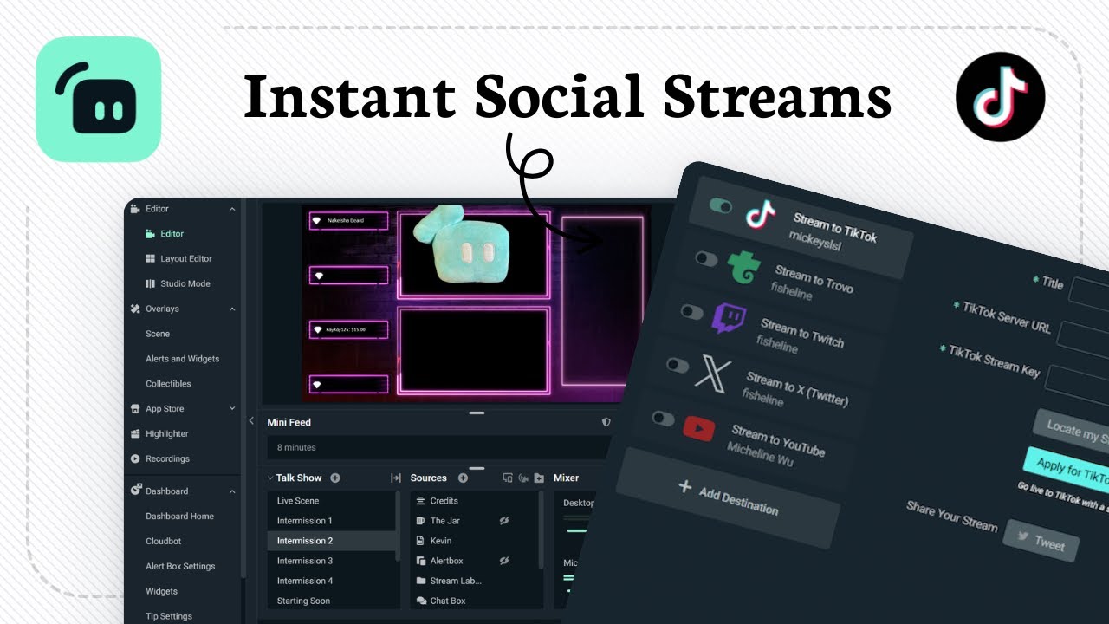
Task: Open Alert Box Settings menu item
Action: pyautogui.click(x=180, y=566)
